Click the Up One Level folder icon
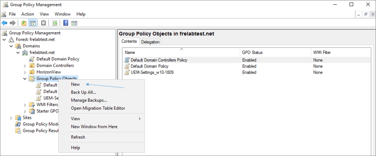The height and width of the screenshot is (156, 376). [x=24, y=23]
